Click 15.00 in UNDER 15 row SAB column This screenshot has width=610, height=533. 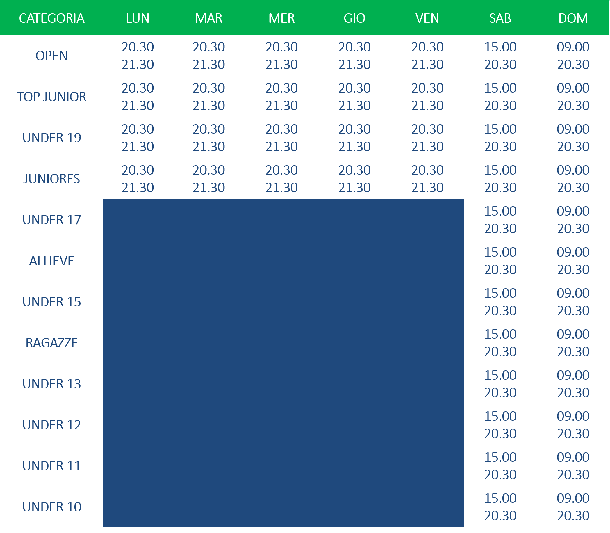coord(500,293)
